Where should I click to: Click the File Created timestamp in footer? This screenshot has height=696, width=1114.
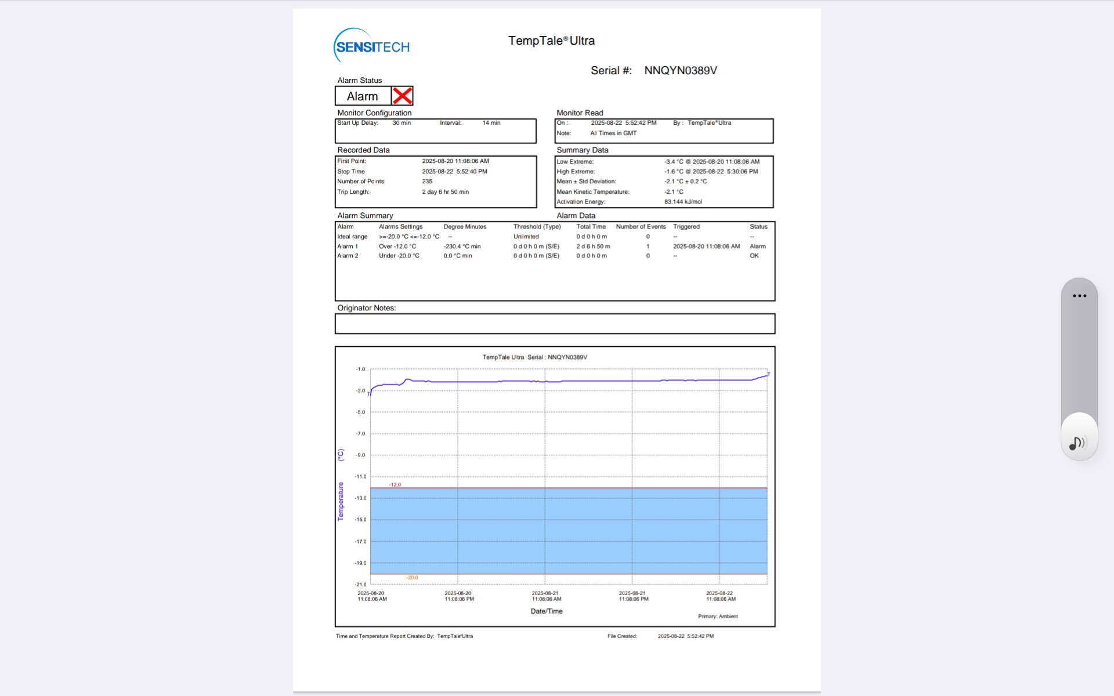[x=685, y=636]
